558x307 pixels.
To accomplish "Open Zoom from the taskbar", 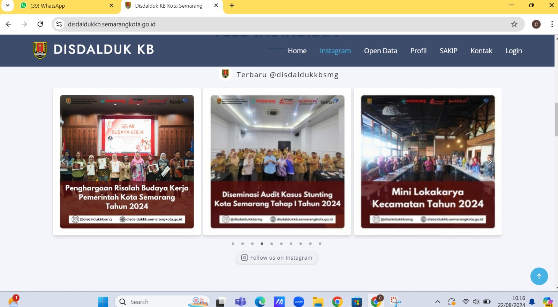I will coord(299,301).
